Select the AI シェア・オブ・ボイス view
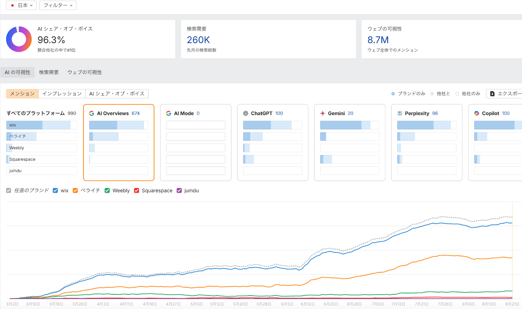 pyautogui.click(x=117, y=94)
